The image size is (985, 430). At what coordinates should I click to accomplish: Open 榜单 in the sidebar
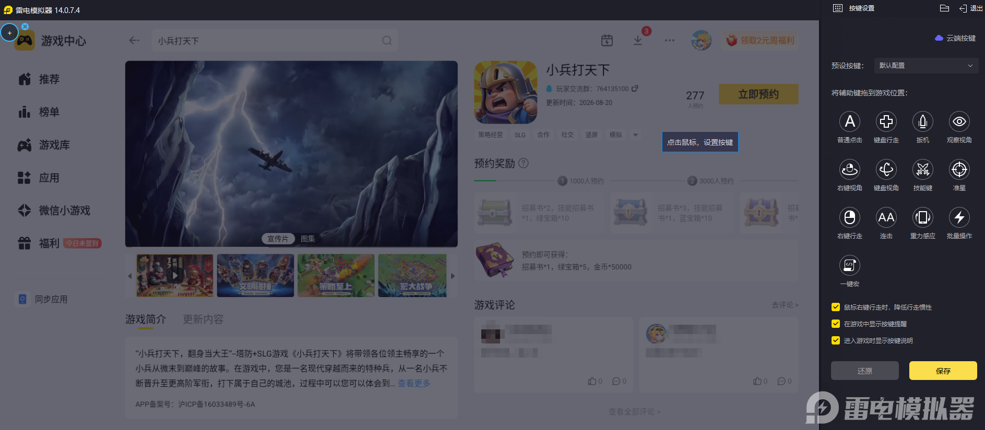39,112
